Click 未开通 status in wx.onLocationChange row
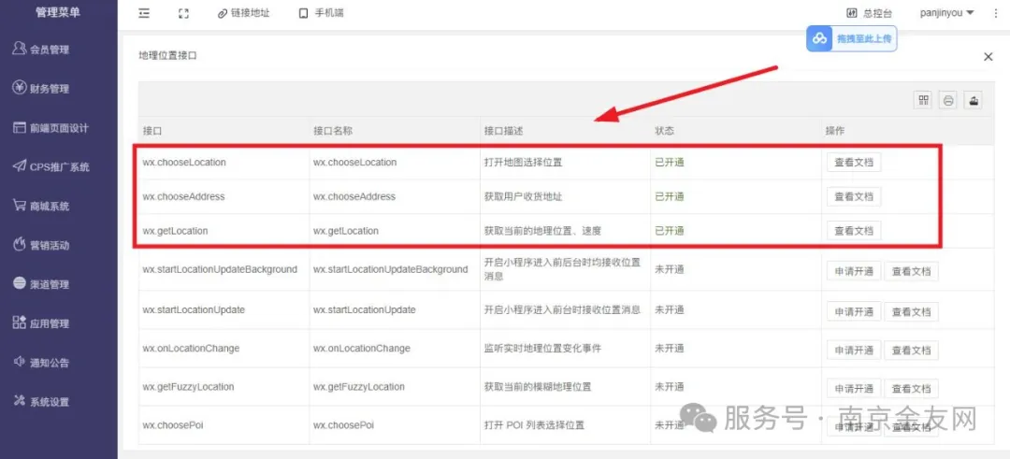The image size is (1010, 459). pos(670,349)
